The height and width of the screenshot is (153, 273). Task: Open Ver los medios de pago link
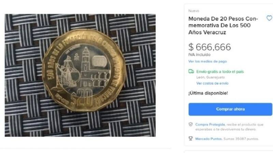[207, 61]
